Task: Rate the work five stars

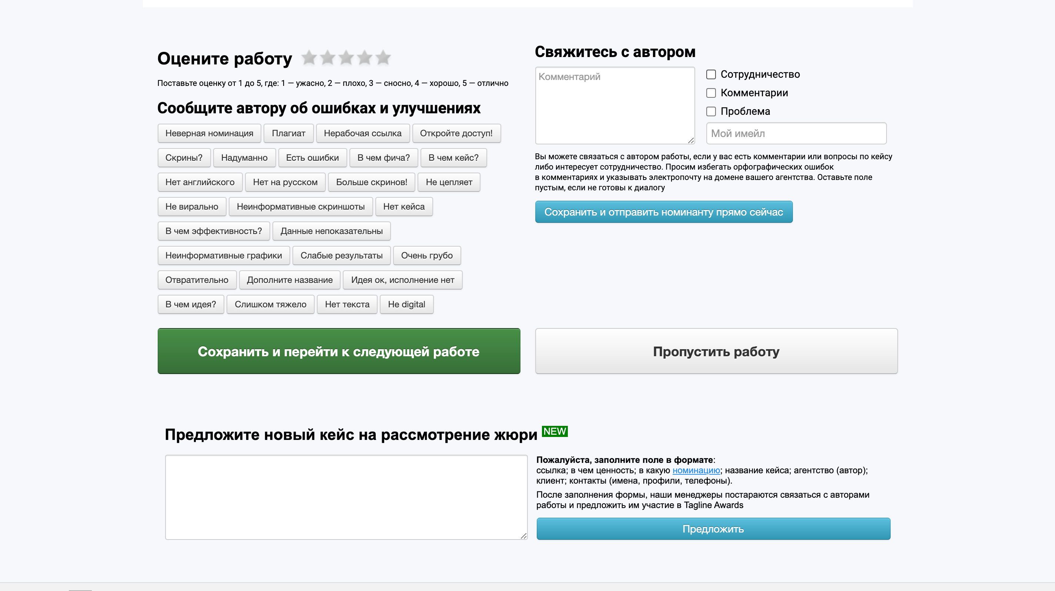Action: click(383, 58)
